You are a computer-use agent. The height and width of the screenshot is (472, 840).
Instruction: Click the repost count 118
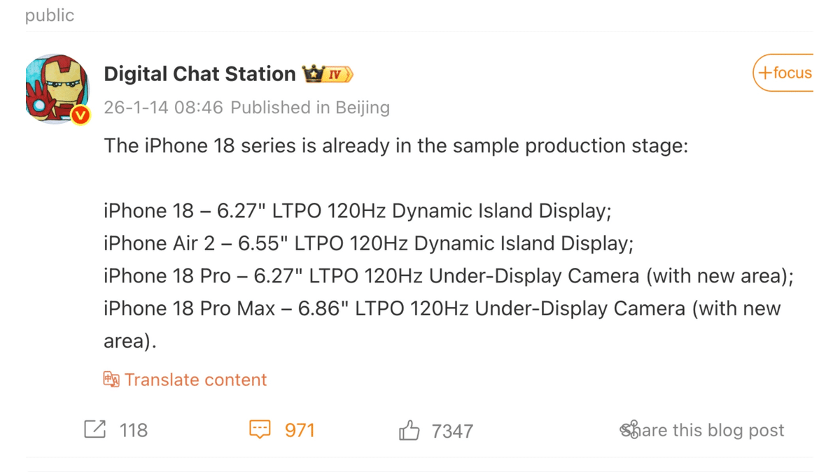[x=134, y=430]
